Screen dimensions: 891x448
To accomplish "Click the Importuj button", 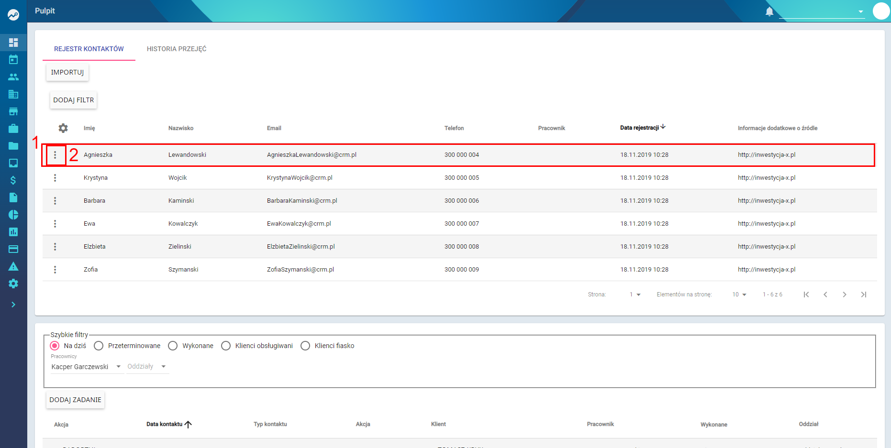I will coord(67,72).
